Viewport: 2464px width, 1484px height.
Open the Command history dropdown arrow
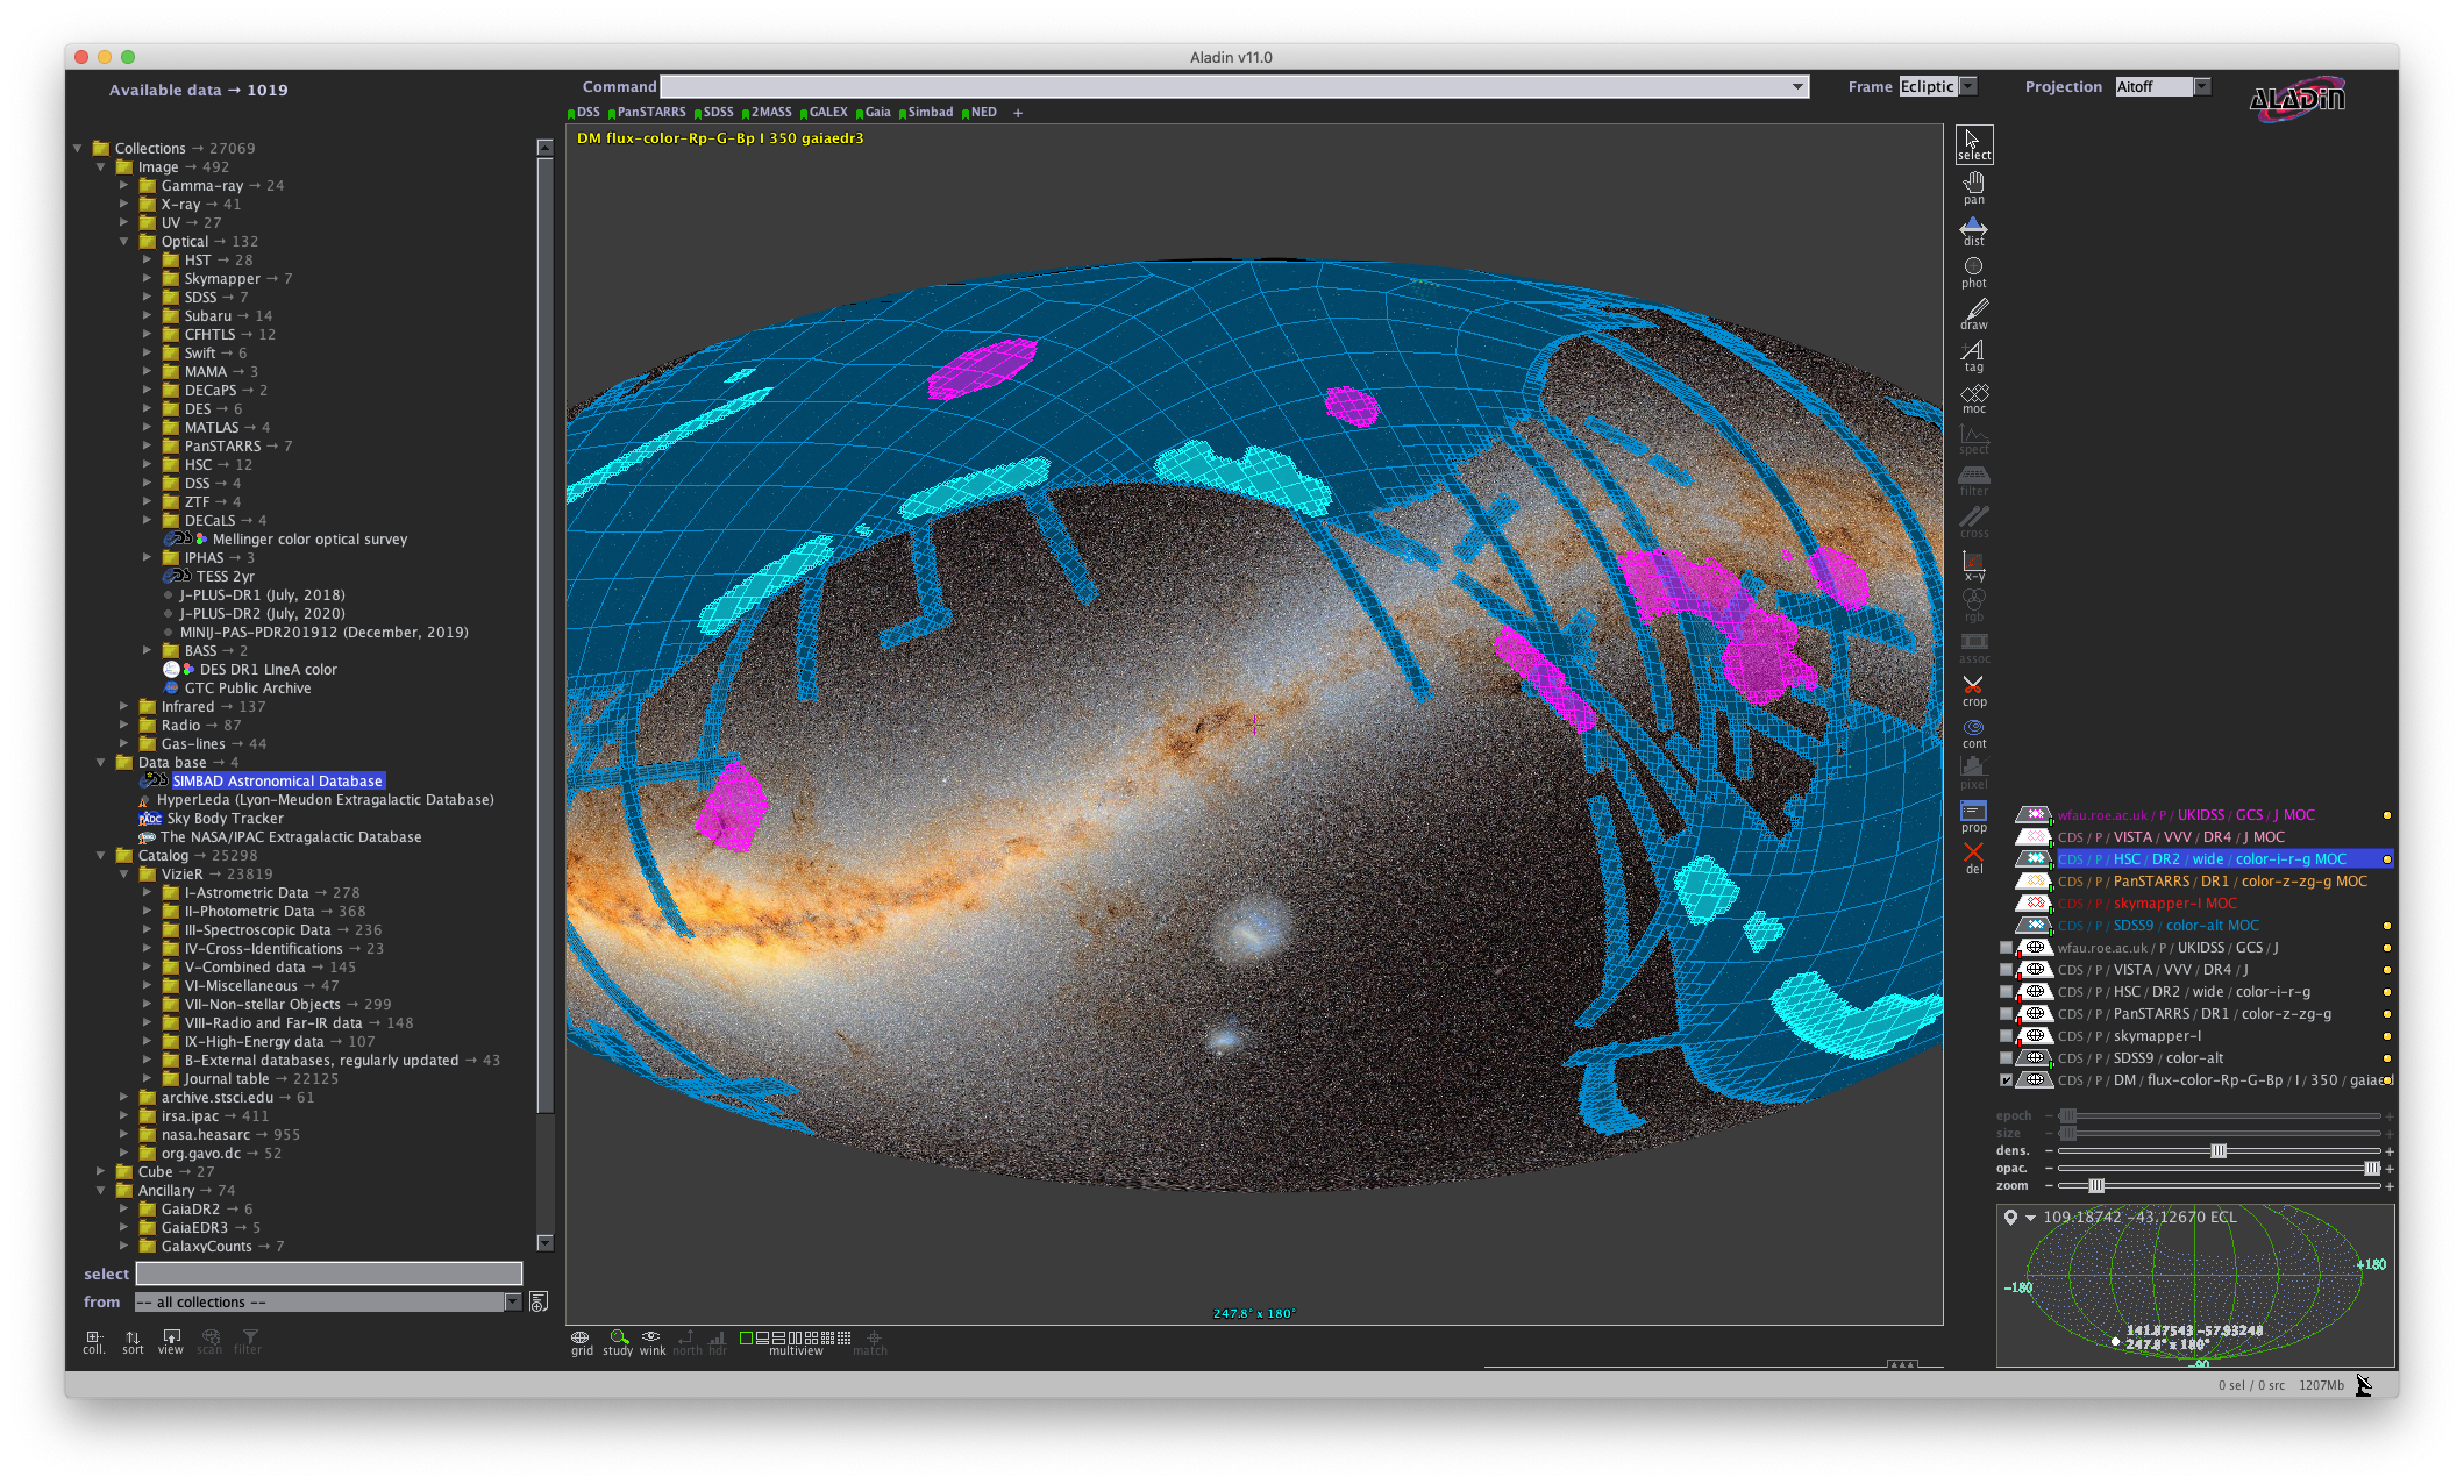tap(1798, 86)
